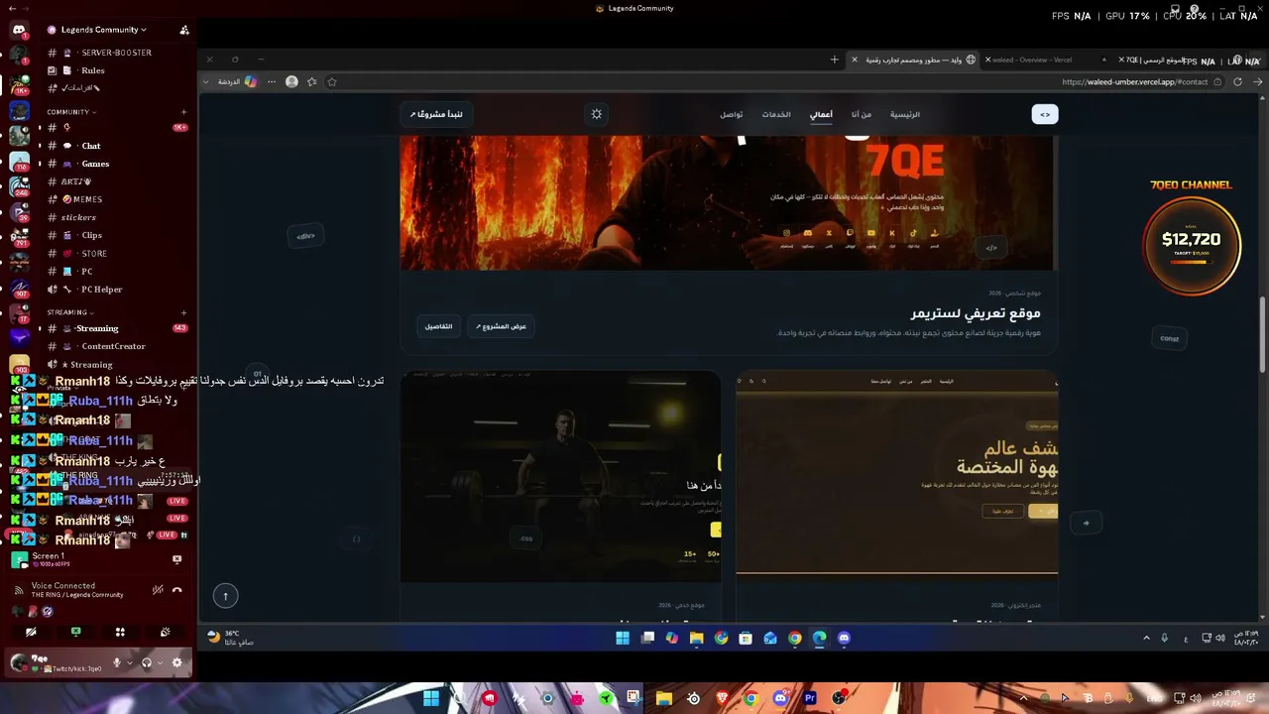1269x714 pixels.
Task: Open the browser three-dots menu
Action: click(x=272, y=82)
